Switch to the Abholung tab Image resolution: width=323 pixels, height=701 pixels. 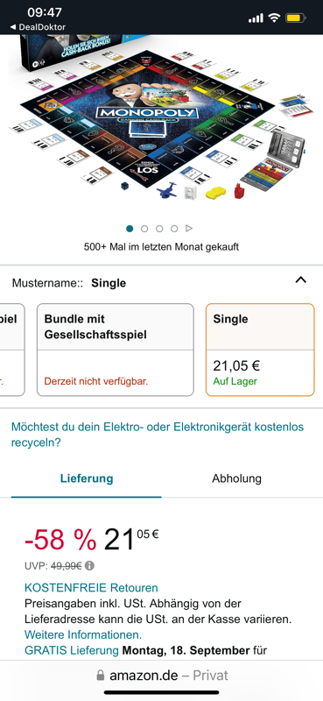tap(236, 478)
